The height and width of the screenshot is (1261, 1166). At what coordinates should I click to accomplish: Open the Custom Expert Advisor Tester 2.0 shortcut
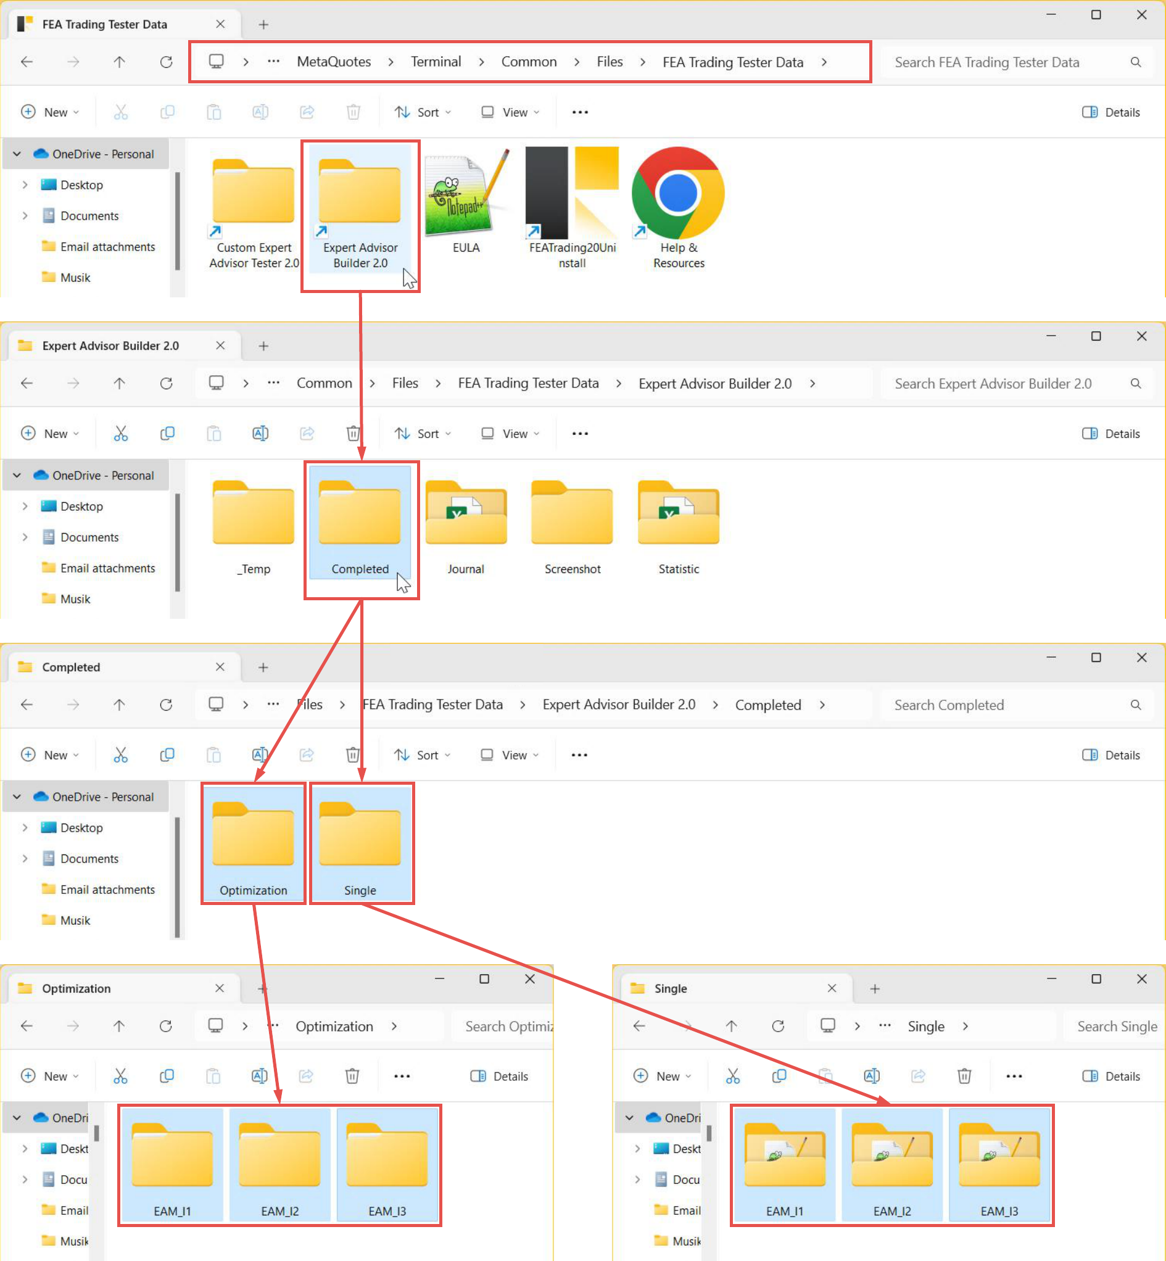(254, 209)
